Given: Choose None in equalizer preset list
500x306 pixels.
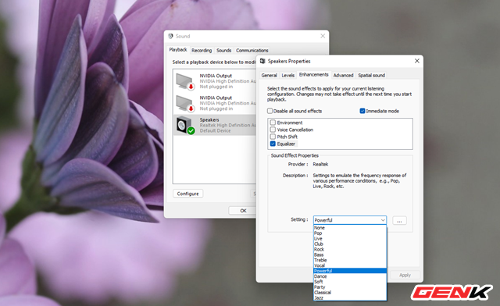Looking at the screenshot, I should click(350, 228).
